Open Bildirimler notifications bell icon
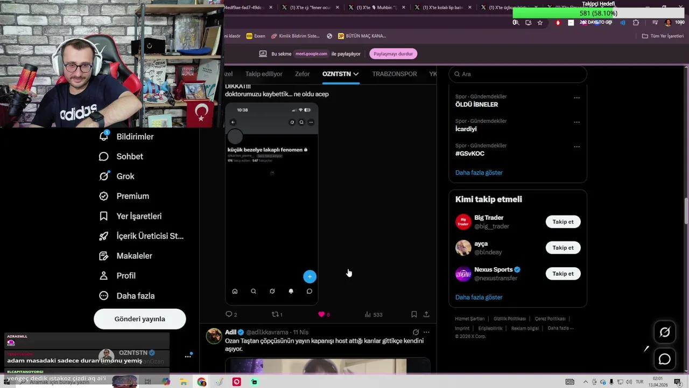This screenshot has height=388, width=689. (x=104, y=136)
